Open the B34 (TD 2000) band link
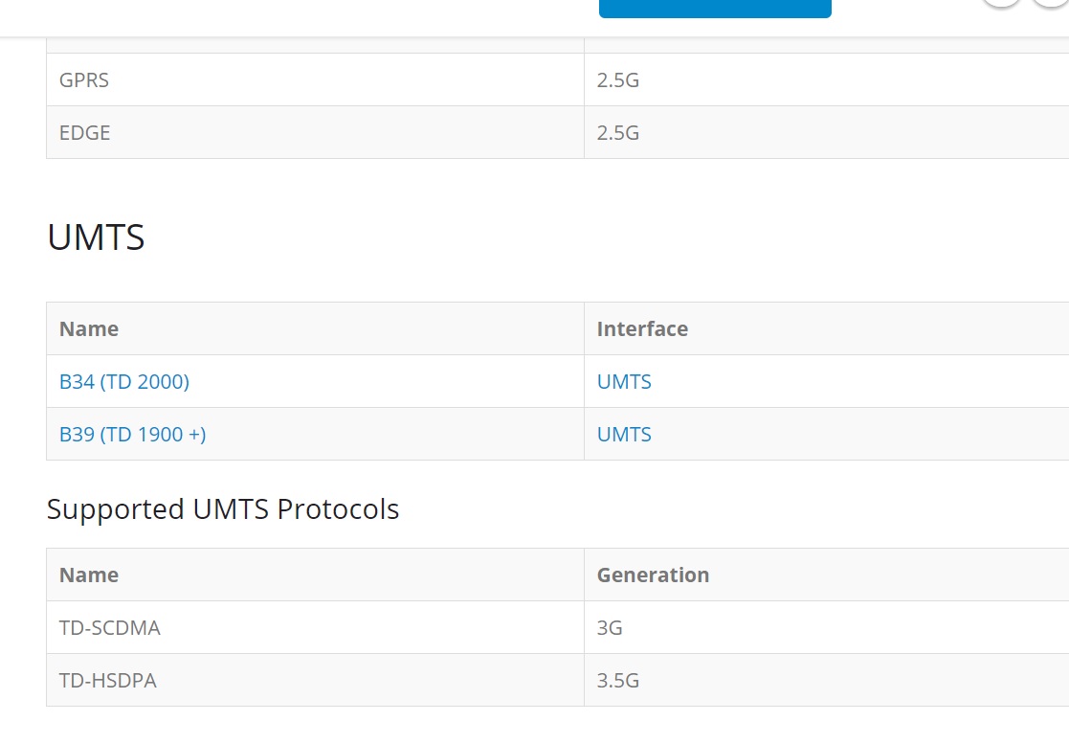Viewport: 1069px width, 744px height. 124,382
